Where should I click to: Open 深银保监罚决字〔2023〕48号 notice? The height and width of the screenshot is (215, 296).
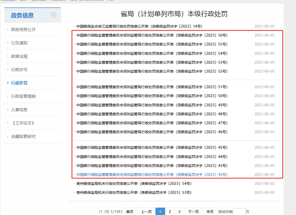tap(152, 114)
